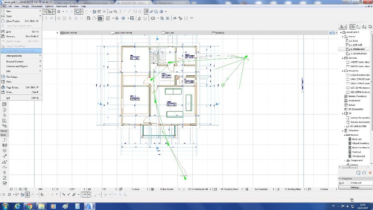Collapse the Stories tree in Navigator
373x210 pixels.
343,37
